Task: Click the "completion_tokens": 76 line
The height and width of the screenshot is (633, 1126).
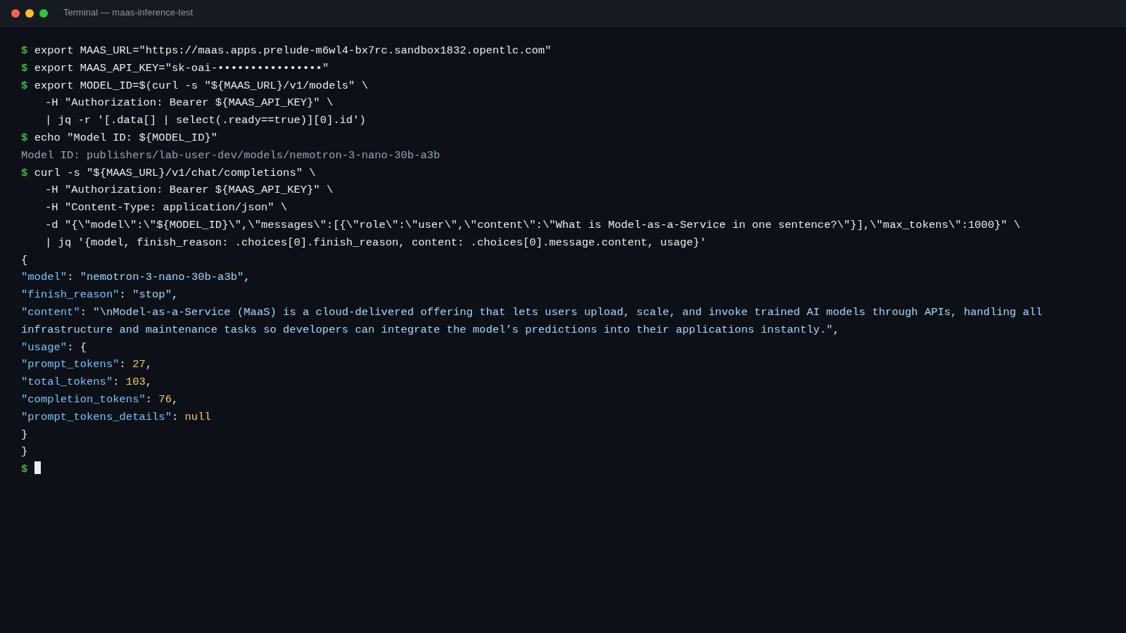Action: tap(100, 399)
